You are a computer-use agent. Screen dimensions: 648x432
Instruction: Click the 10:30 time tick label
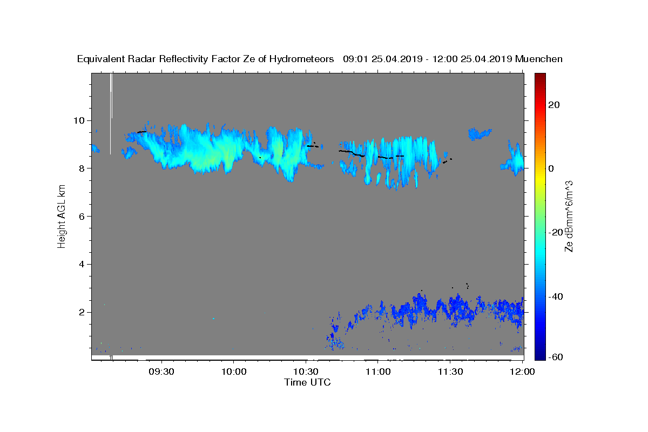coord(306,372)
